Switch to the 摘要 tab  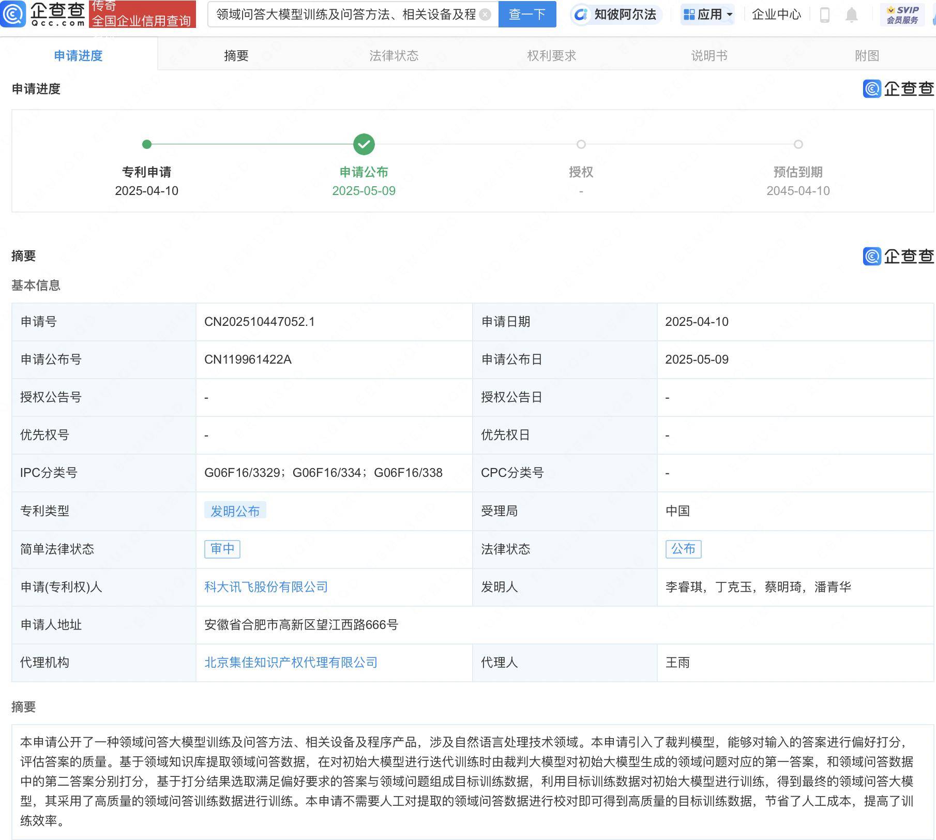tap(237, 56)
